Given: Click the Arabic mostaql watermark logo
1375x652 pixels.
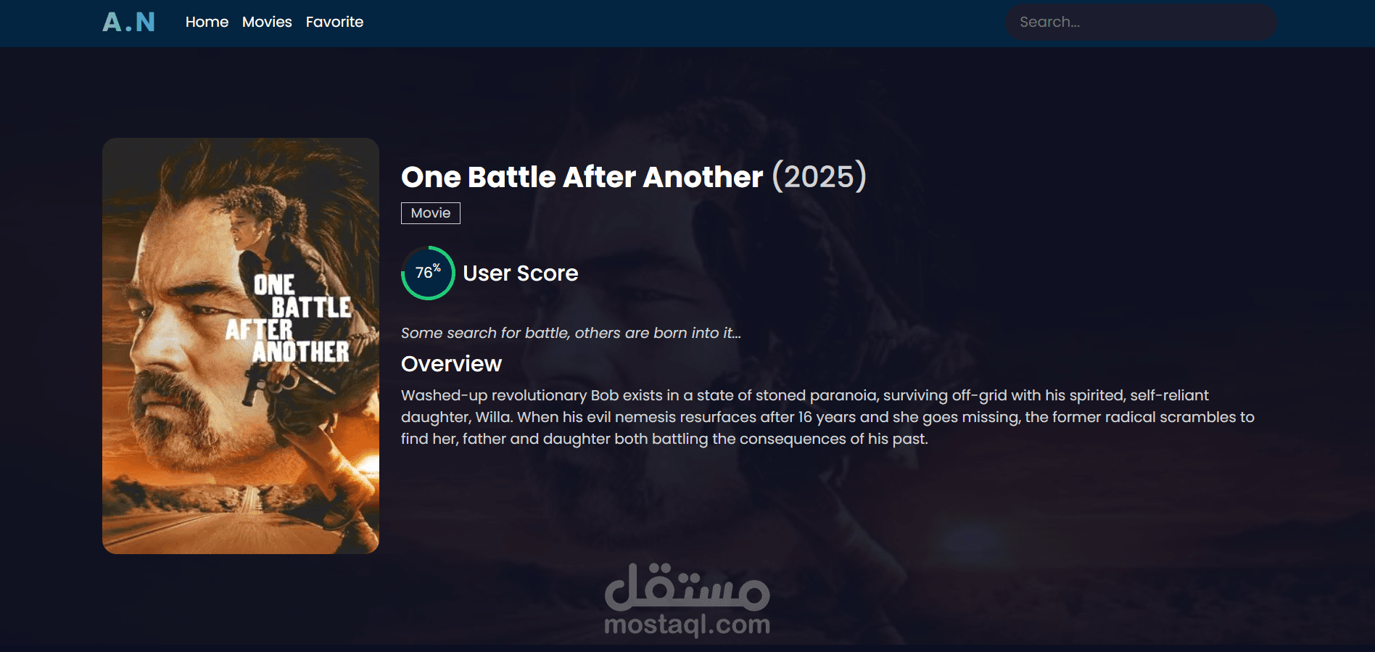Looking at the screenshot, I should pos(687,586).
